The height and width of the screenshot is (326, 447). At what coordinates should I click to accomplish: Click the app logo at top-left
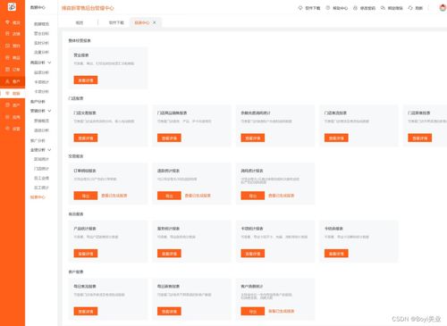tap(12, 6)
